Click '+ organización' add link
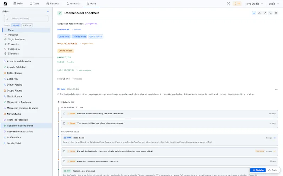283x176 pixels. [x=87, y=44]
